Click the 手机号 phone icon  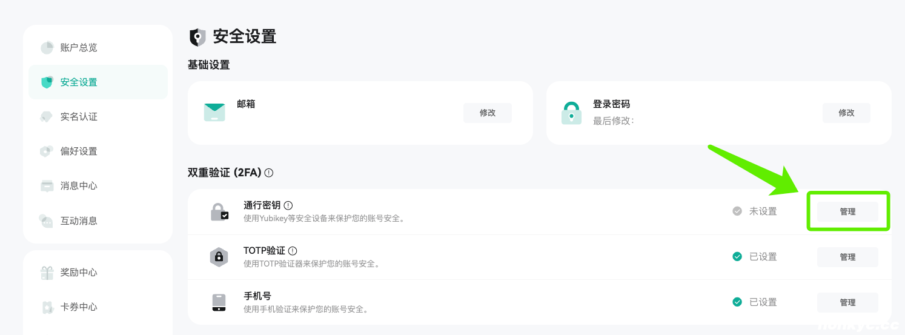click(x=219, y=302)
